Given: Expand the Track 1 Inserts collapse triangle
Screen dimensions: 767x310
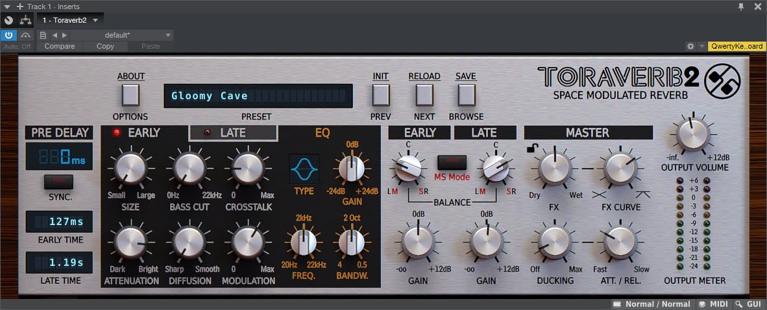Looking at the screenshot, I should coord(7,6).
